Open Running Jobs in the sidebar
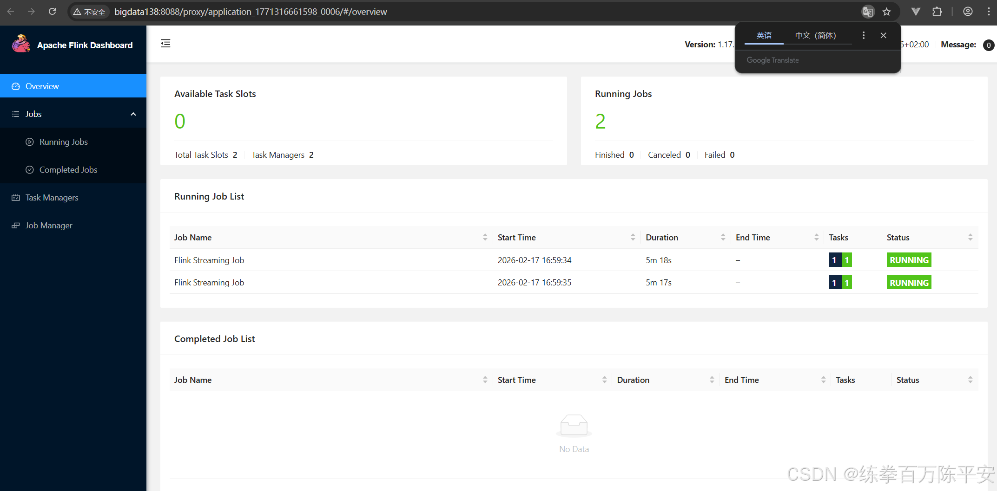 pyautogui.click(x=63, y=142)
